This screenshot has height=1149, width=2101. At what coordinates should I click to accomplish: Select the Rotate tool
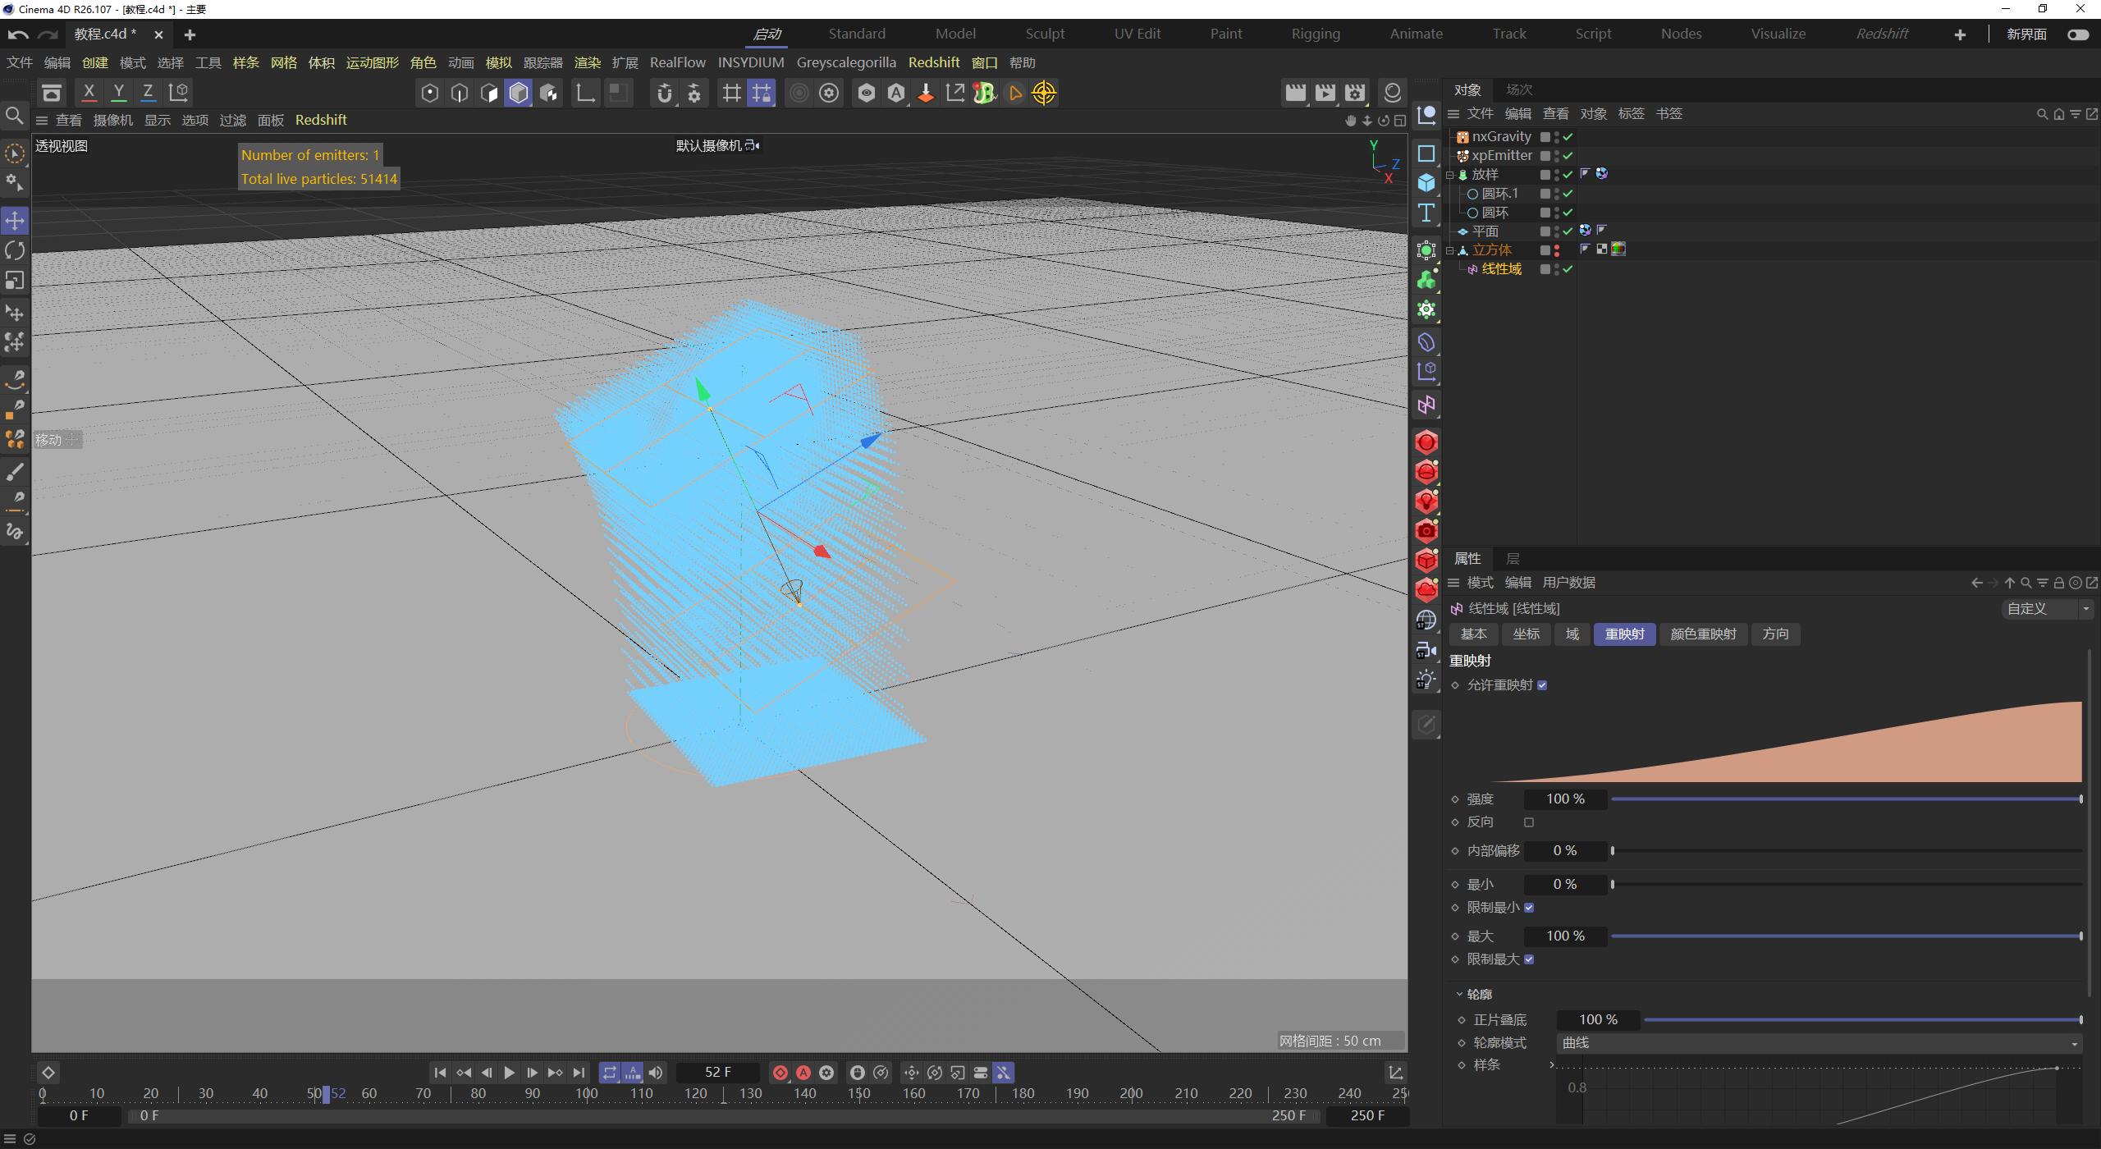[15, 250]
